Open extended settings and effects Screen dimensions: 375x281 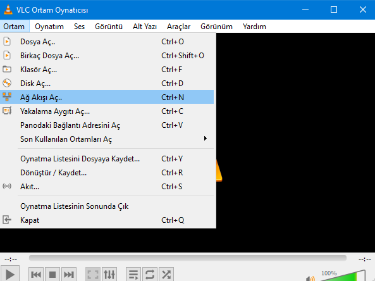tap(109, 274)
